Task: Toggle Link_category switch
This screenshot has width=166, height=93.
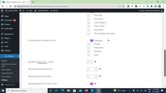Action: 90,23
